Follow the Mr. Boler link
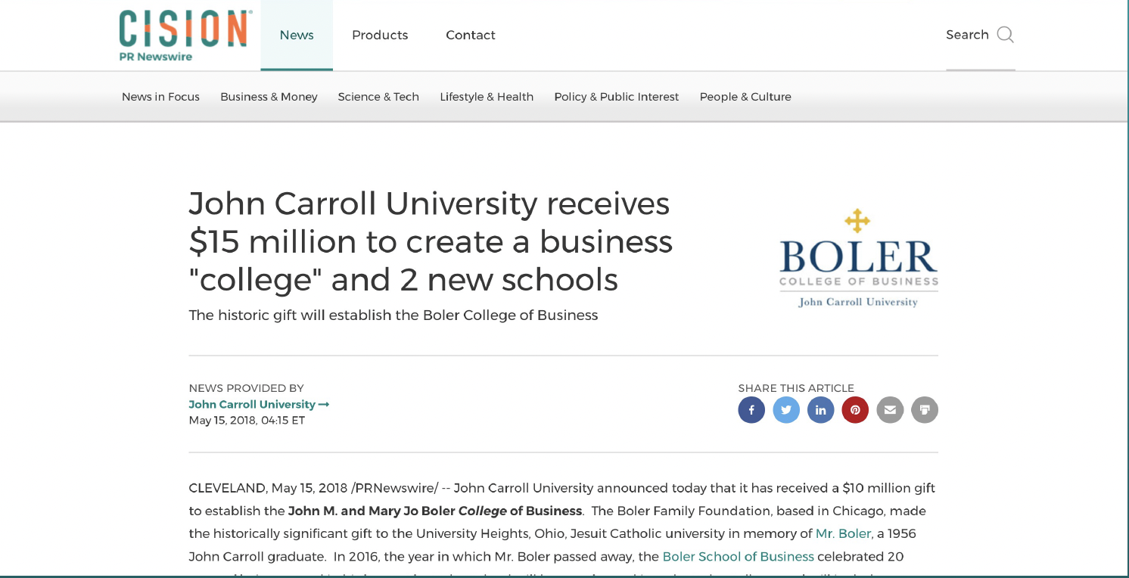1129x578 pixels. 843,533
